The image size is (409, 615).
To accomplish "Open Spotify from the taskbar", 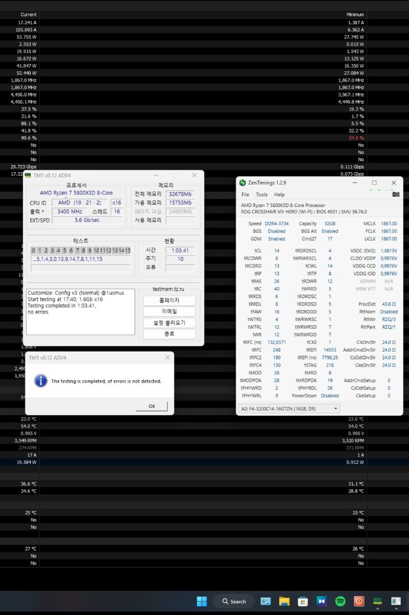I will click(x=340, y=601).
